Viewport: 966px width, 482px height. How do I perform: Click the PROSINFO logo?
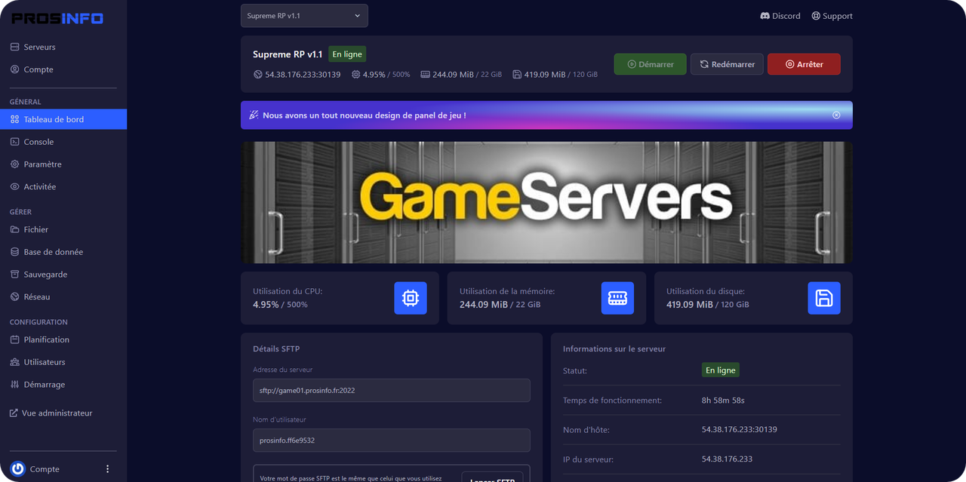click(57, 19)
